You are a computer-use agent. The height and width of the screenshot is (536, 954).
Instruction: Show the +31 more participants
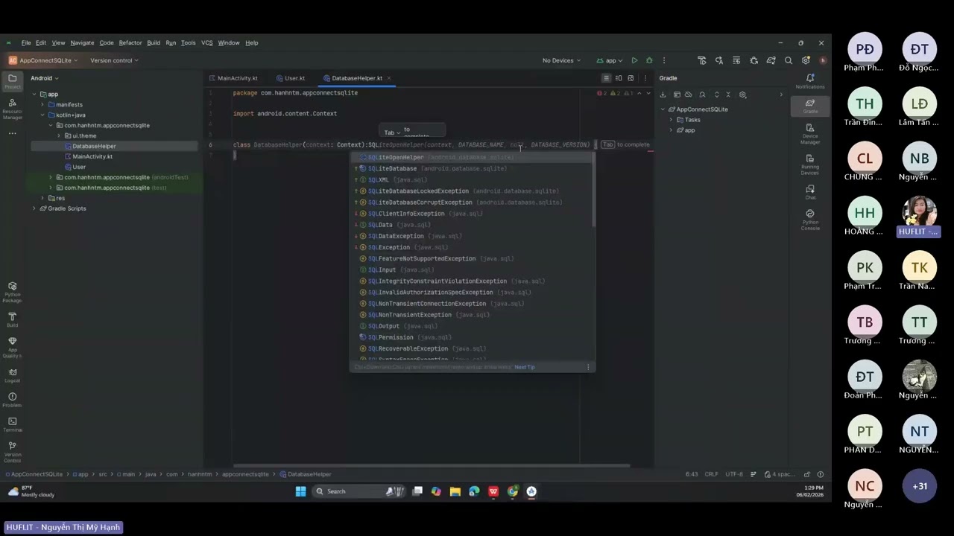click(x=920, y=486)
